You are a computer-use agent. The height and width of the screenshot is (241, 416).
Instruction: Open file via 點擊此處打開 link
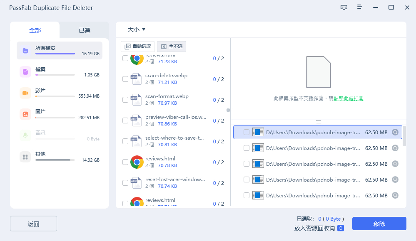click(x=349, y=98)
